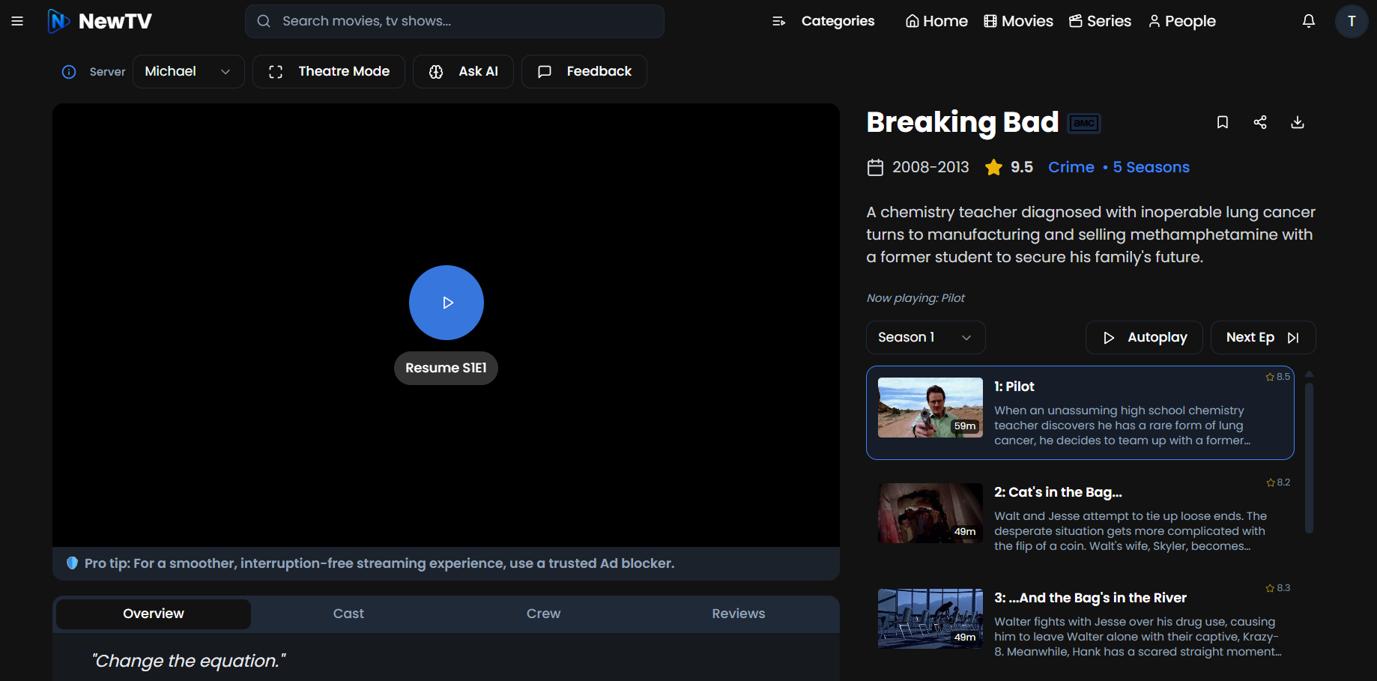This screenshot has height=681, width=1377.
Task: Open user profile avatar T
Action: 1352,21
